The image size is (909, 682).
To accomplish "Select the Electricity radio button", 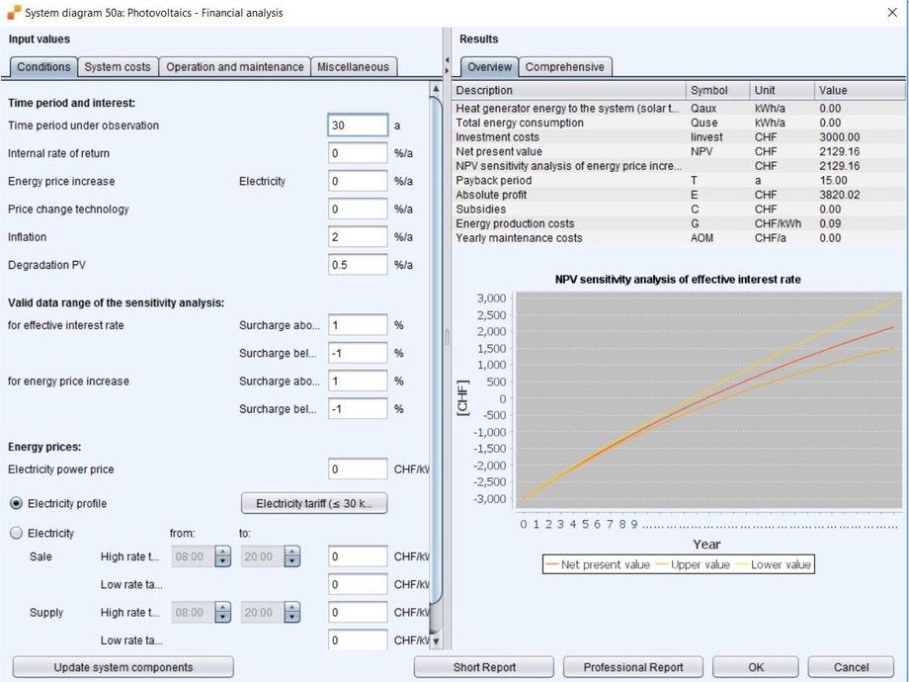I will click(16, 534).
